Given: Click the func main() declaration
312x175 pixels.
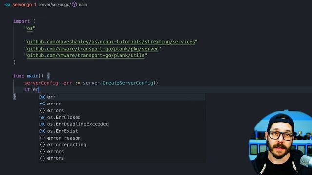Looking at the screenshot, I should 28,76.
